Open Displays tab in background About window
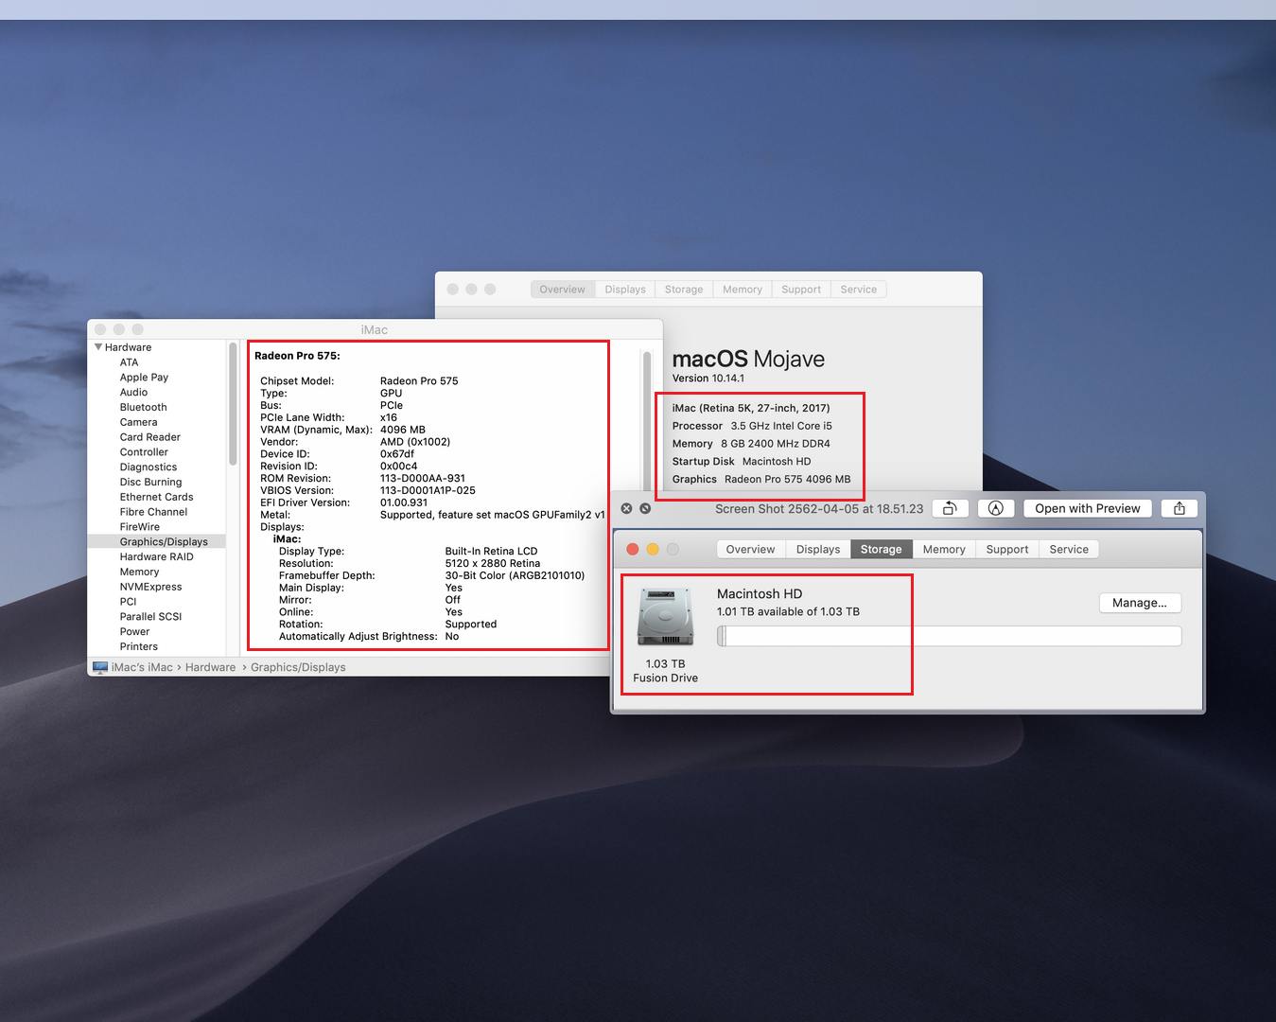The image size is (1276, 1022). 625,290
